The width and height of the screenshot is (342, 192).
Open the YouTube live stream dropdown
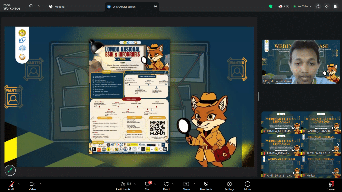[x=302, y=6]
